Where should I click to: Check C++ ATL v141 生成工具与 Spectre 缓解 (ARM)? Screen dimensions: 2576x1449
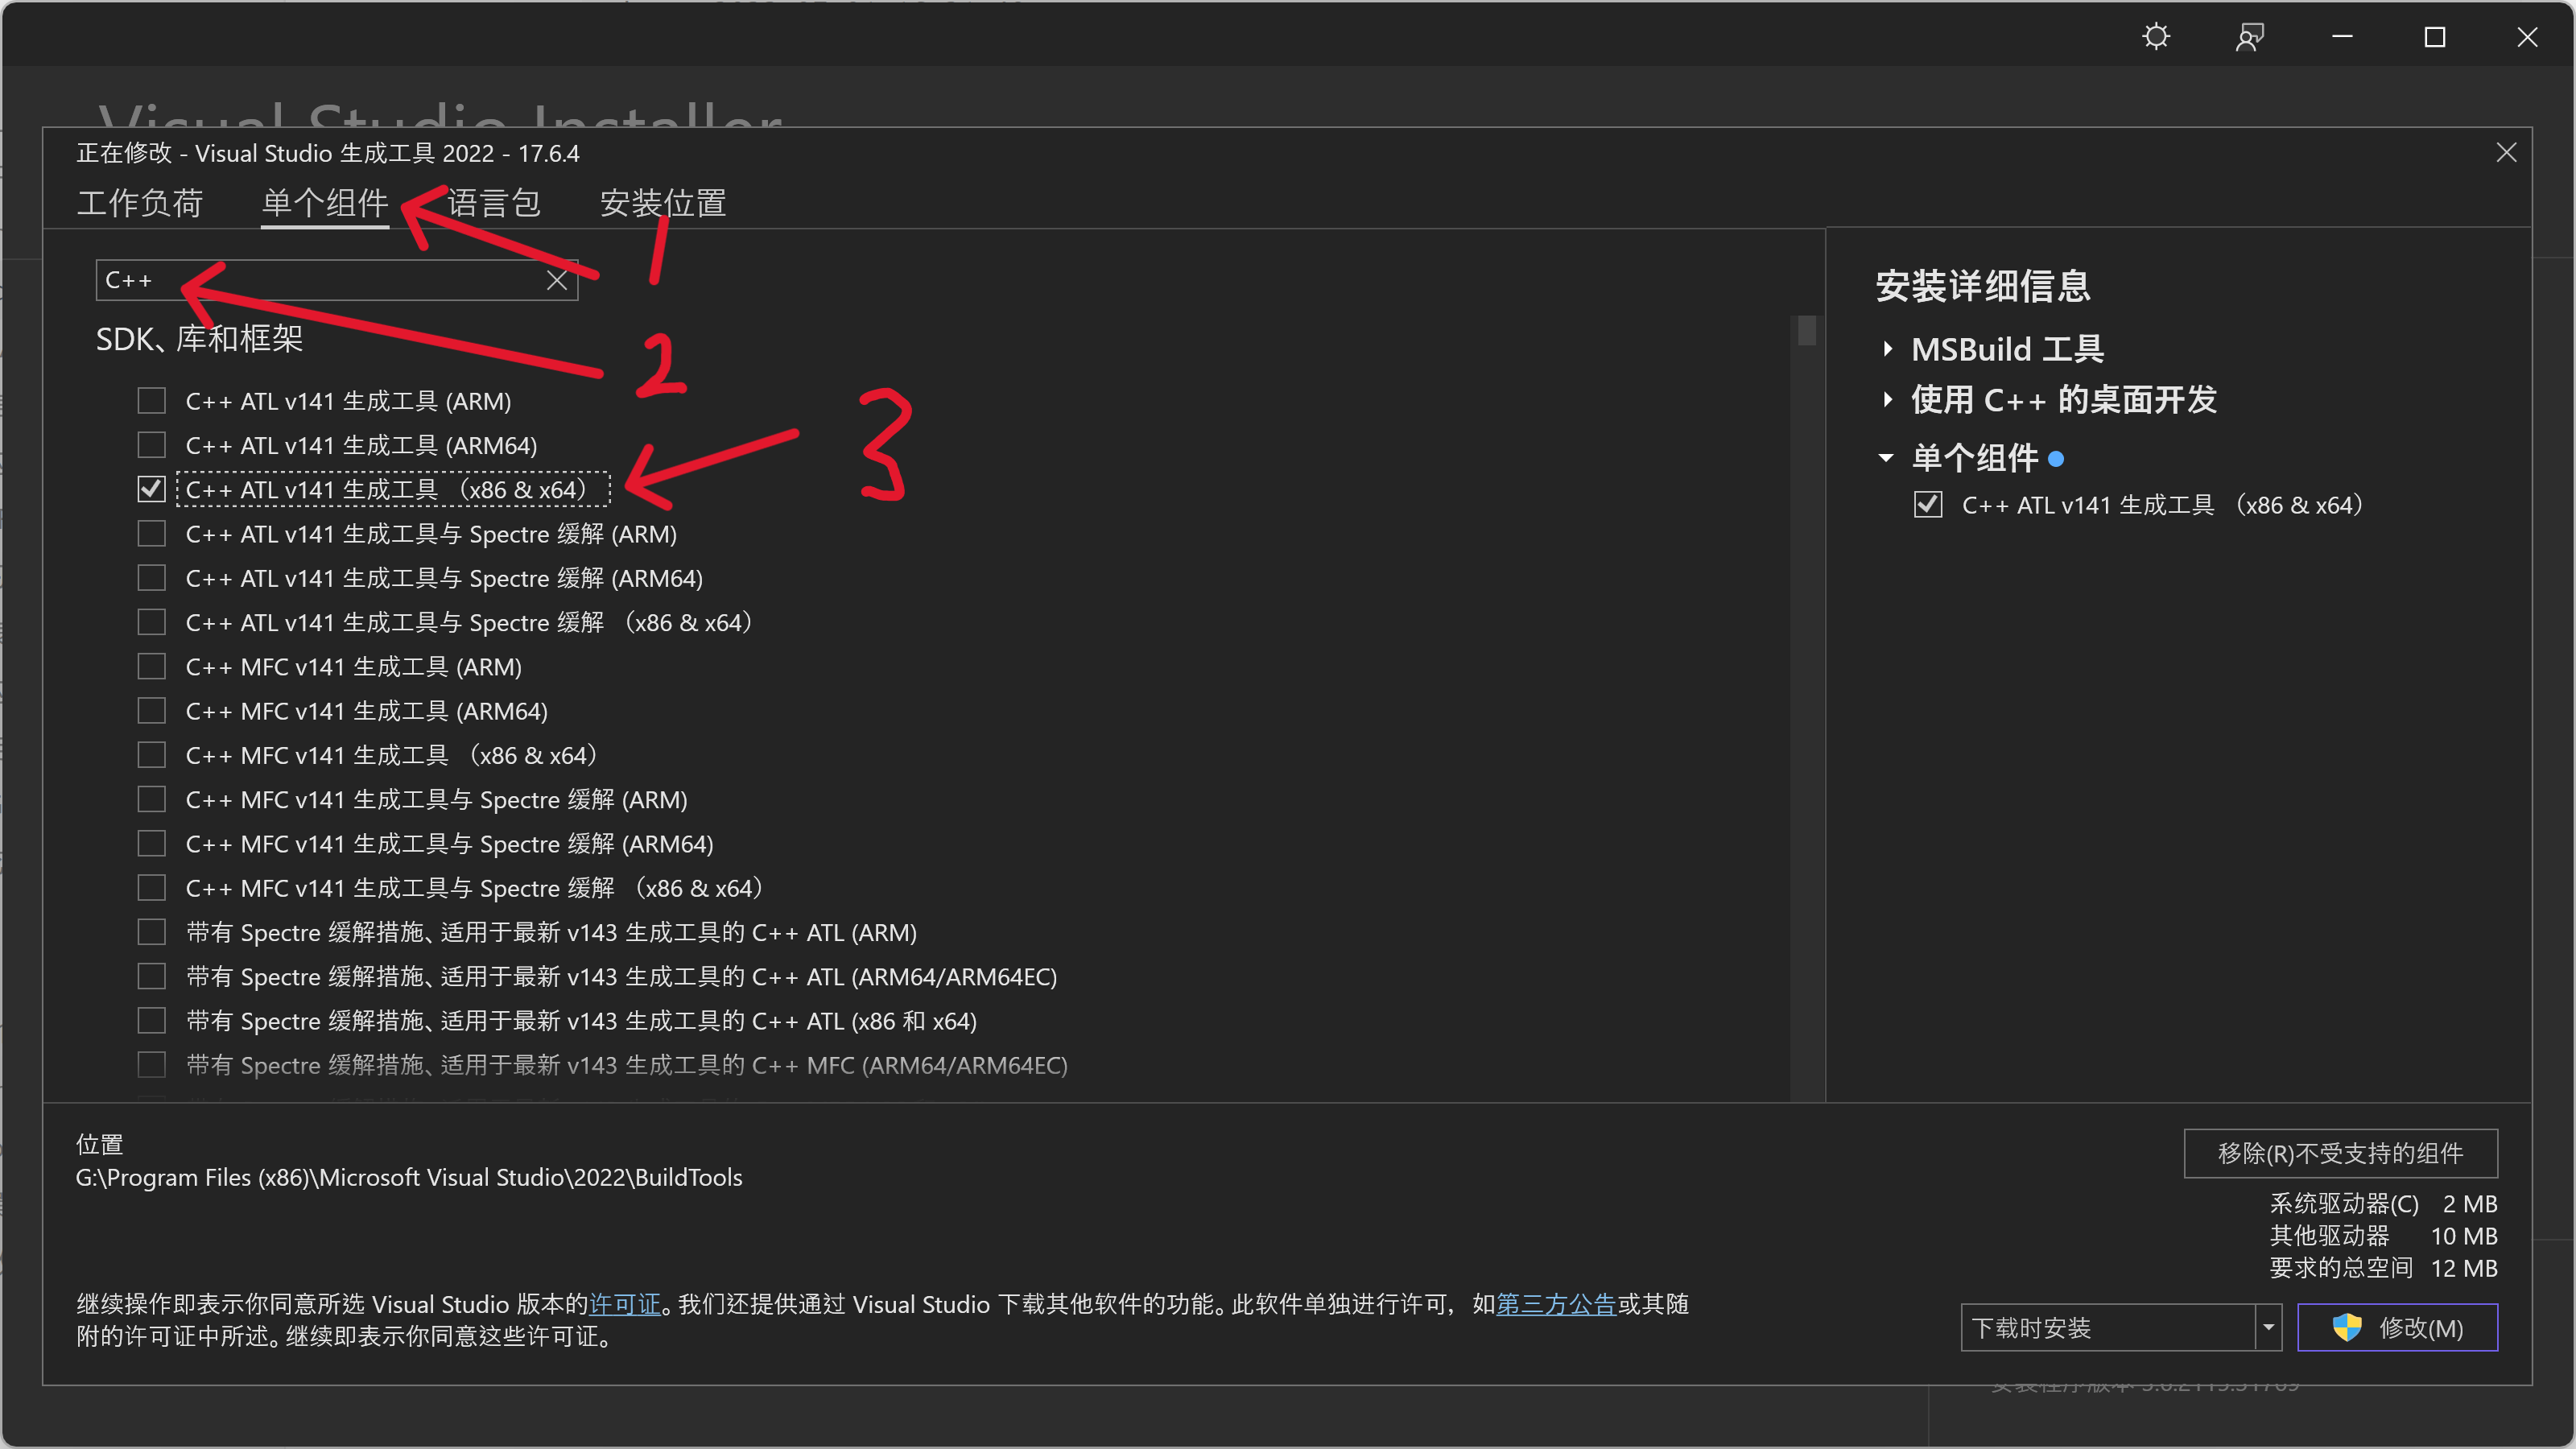coord(151,533)
